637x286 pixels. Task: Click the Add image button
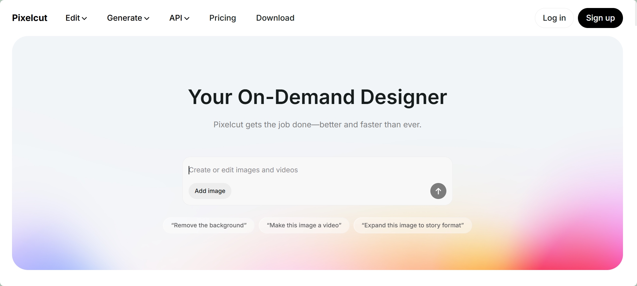tap(210, 191)
